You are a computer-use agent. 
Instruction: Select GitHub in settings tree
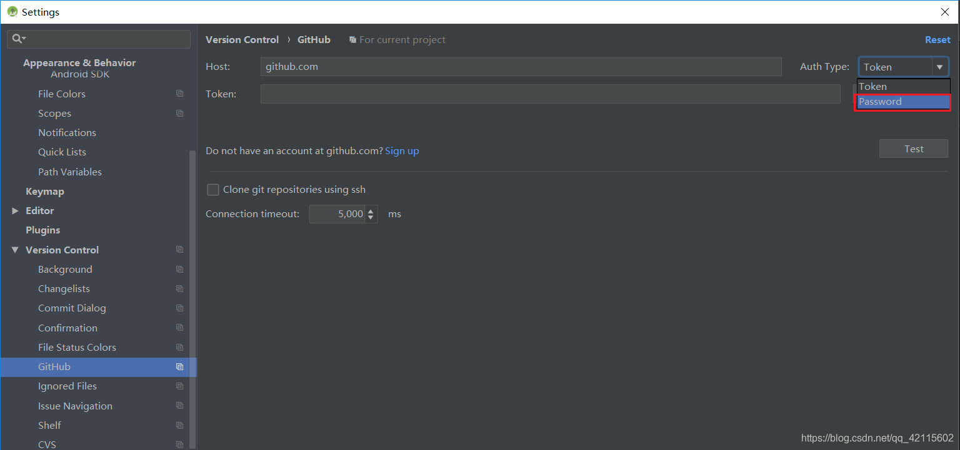pos(99,367)
